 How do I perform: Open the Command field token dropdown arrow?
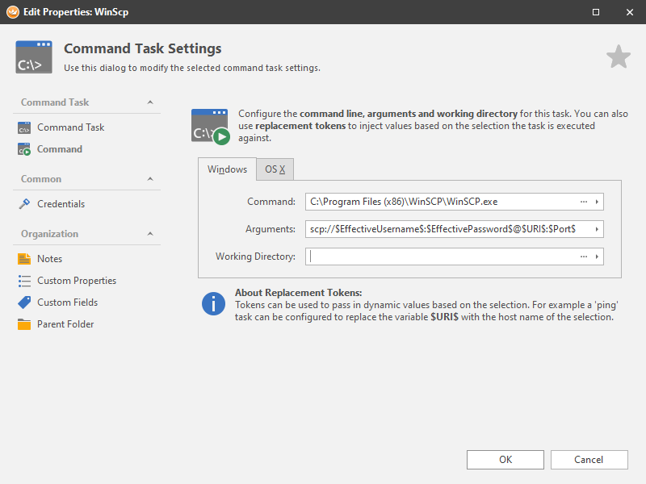(x=597, y=202)
